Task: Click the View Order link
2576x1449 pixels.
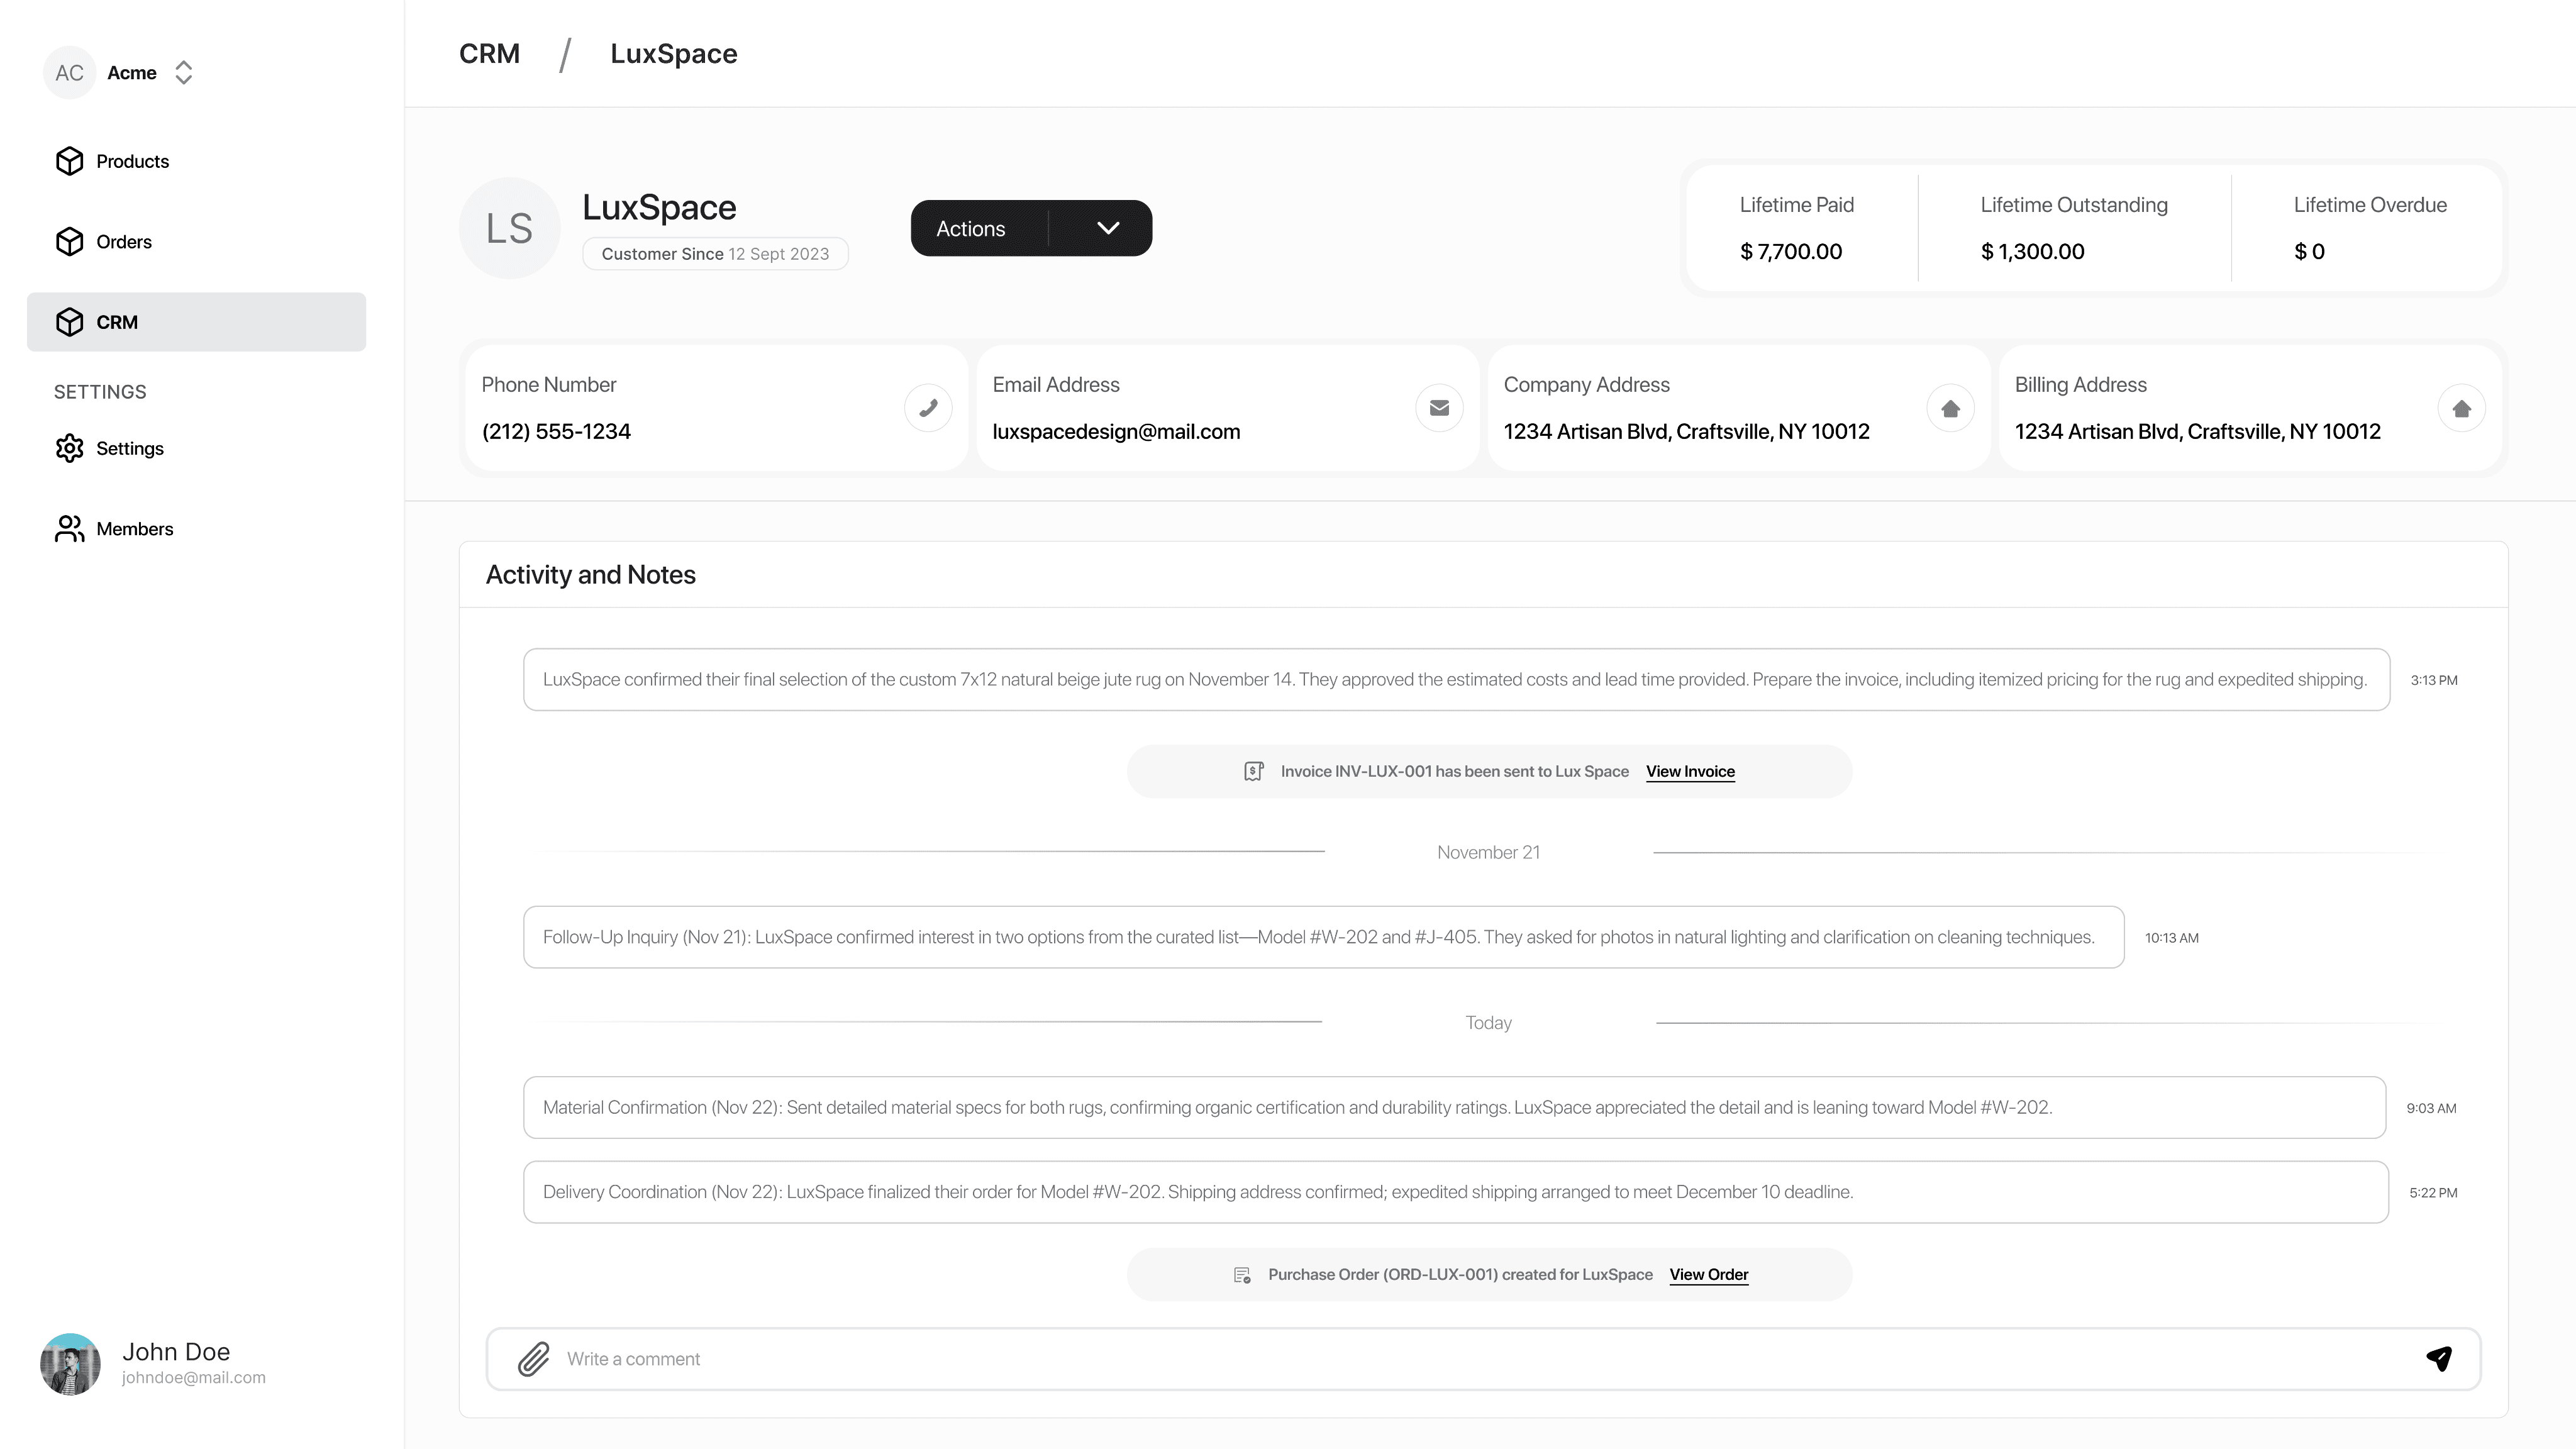Action: 1708,1274
